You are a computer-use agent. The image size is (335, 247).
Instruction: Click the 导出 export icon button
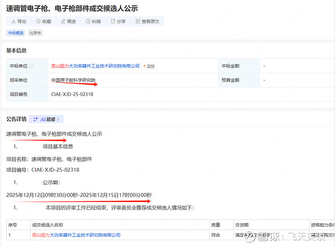pos(18,21)
